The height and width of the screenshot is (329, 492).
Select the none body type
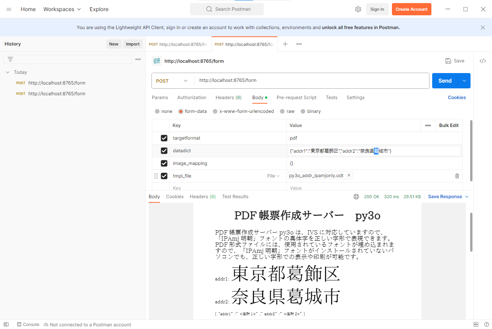click(x=157, y=111)
